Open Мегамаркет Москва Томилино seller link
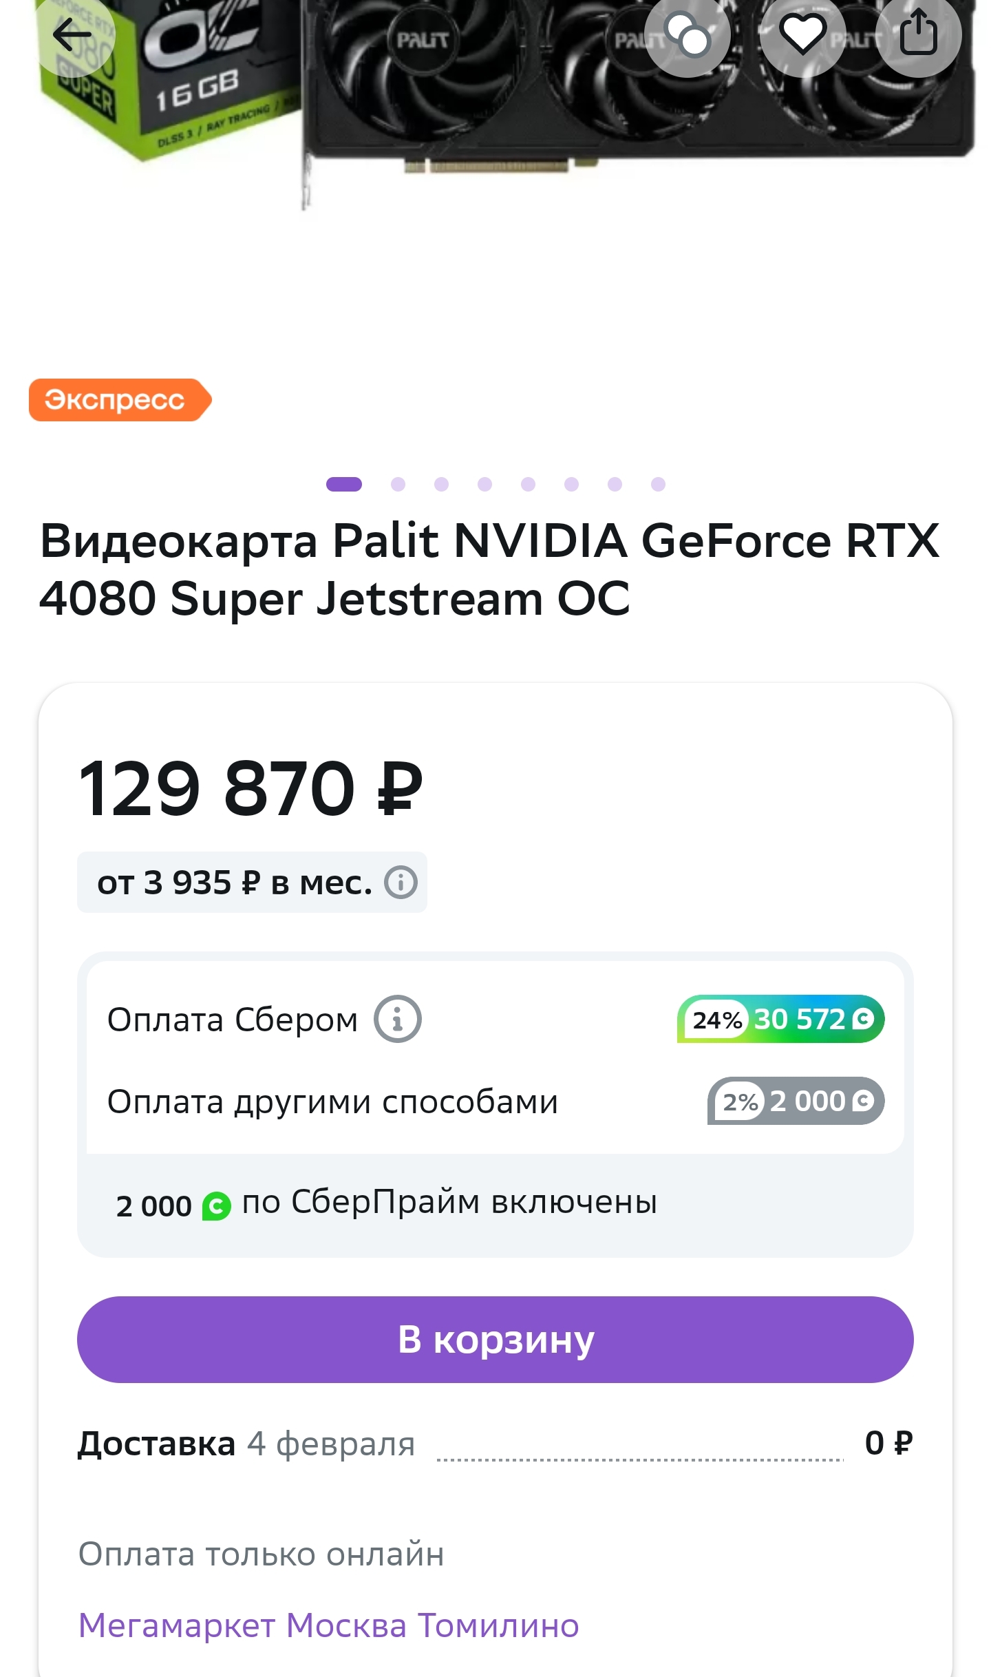This screenshot has width=991, height=1677. (x=329, y=1625)
